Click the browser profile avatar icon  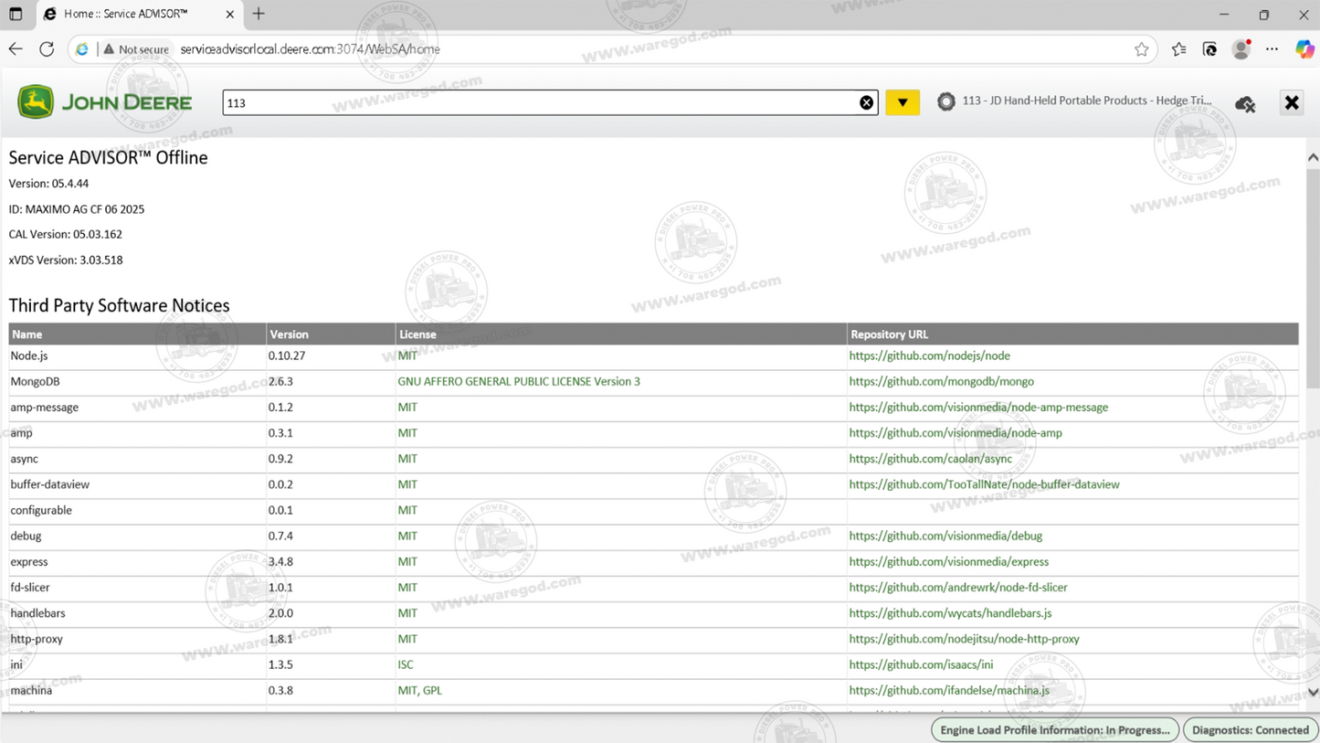point(1241,49)
